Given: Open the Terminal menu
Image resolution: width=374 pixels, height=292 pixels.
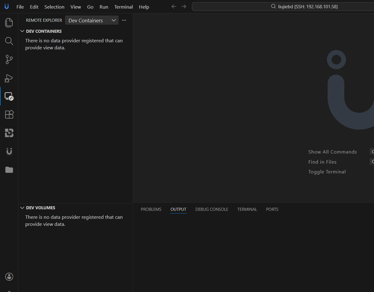Looking at the screenshot, I should tap(123, 7).
